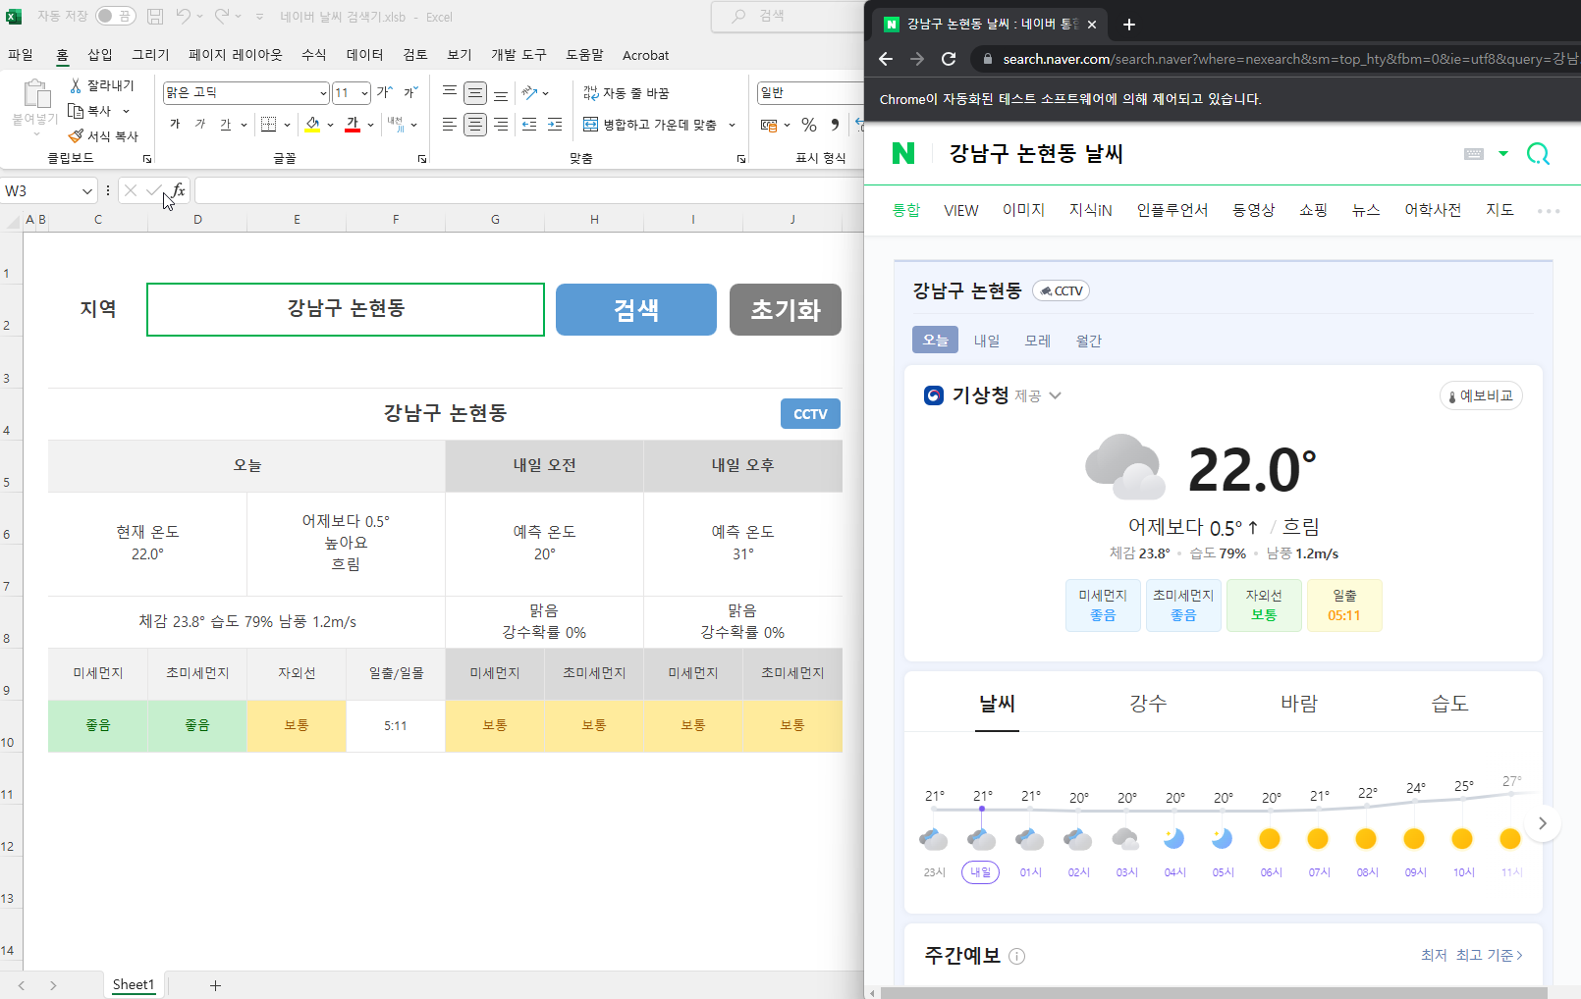Image resolution: width=1581 pixels, height=999 pixels.
Task: Click the Copy (복사) icon in clipboard group
Action: pyautogui.click(x=76, y=111)
